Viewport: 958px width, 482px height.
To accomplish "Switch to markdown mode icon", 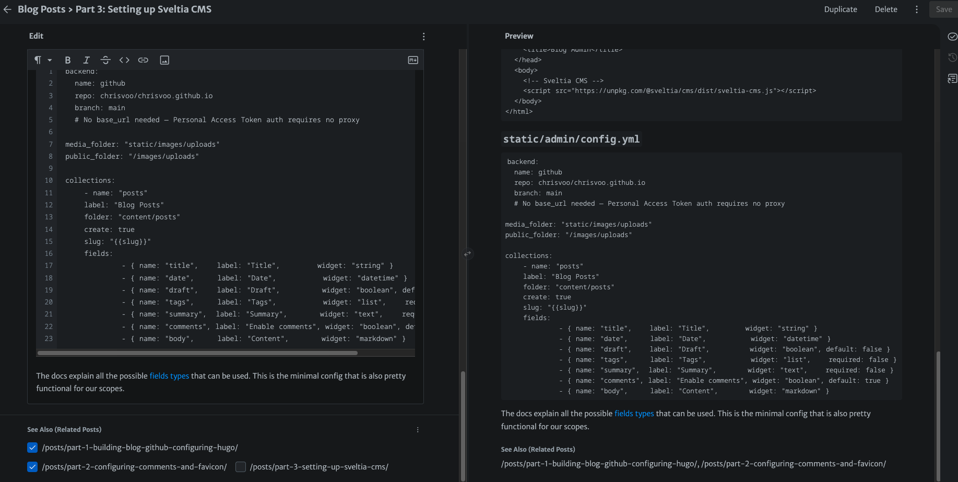I will tap(413, 60).
